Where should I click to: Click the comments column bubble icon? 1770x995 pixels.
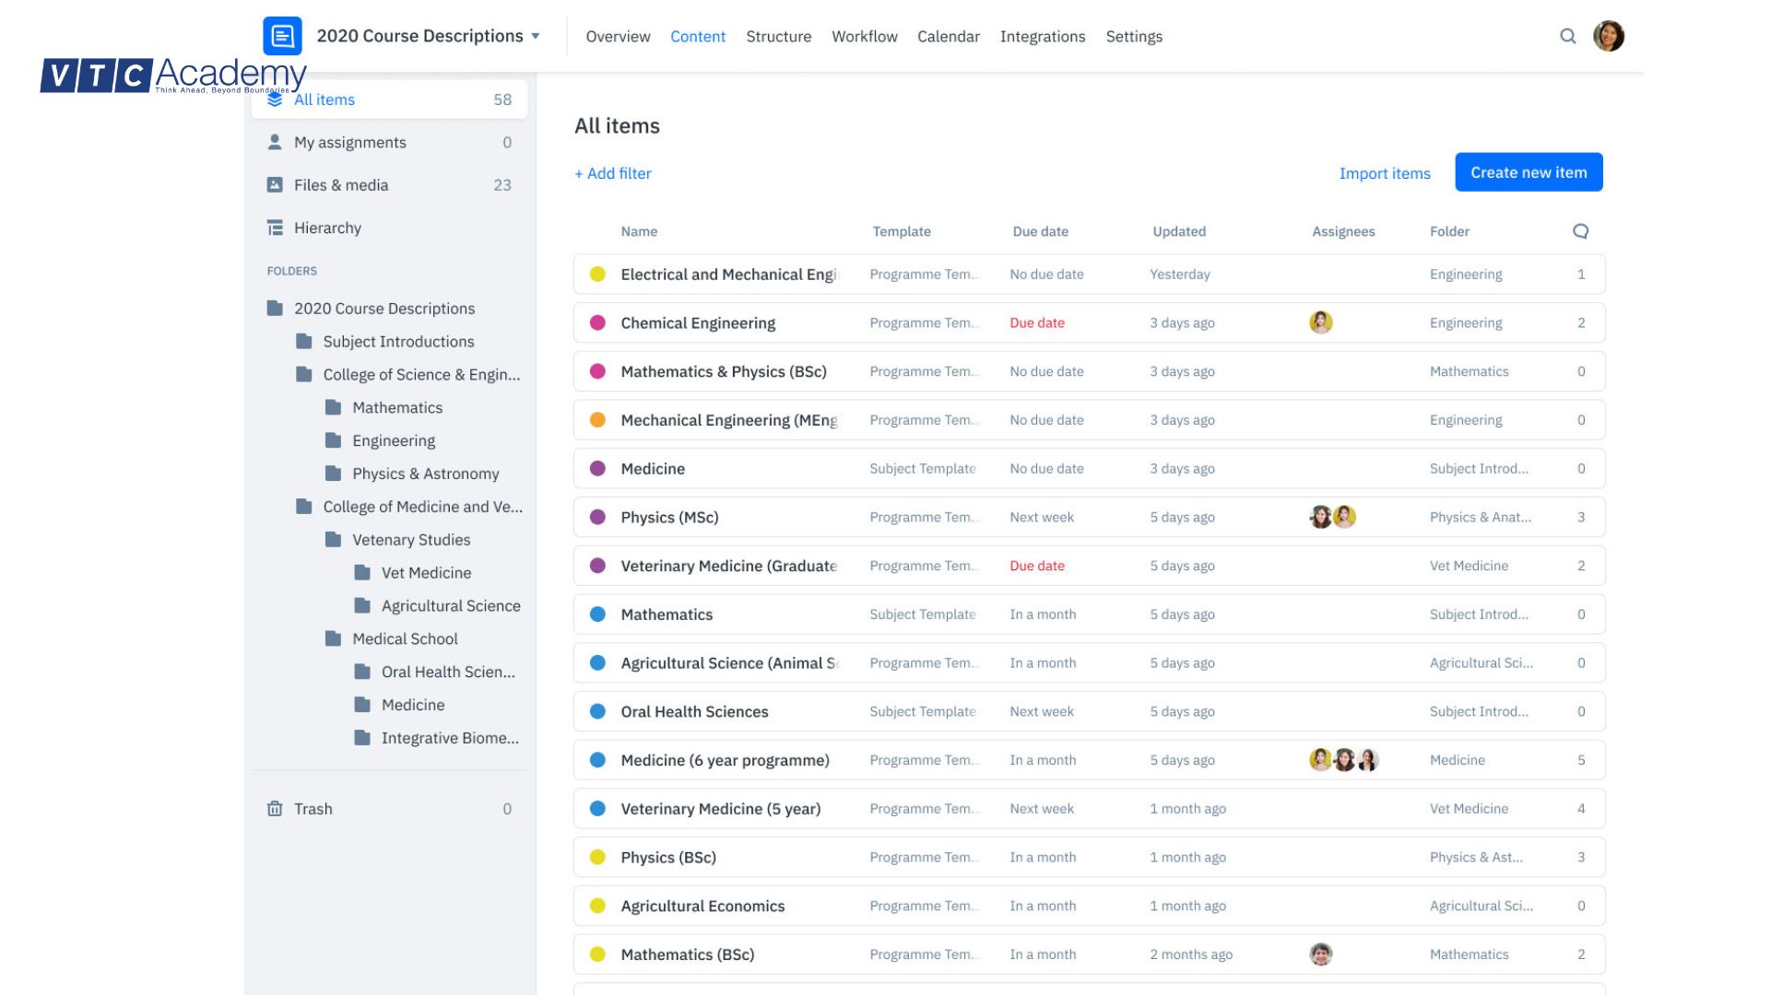pyautogui.click(x=1580, y=231)
